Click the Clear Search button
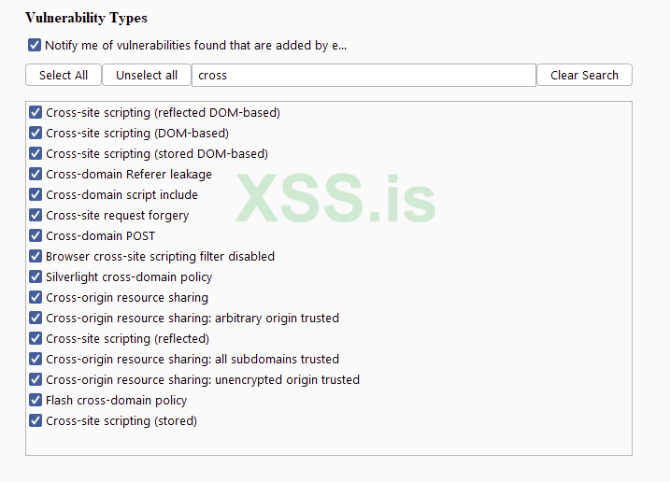670x482 pixels. (584, 76)
